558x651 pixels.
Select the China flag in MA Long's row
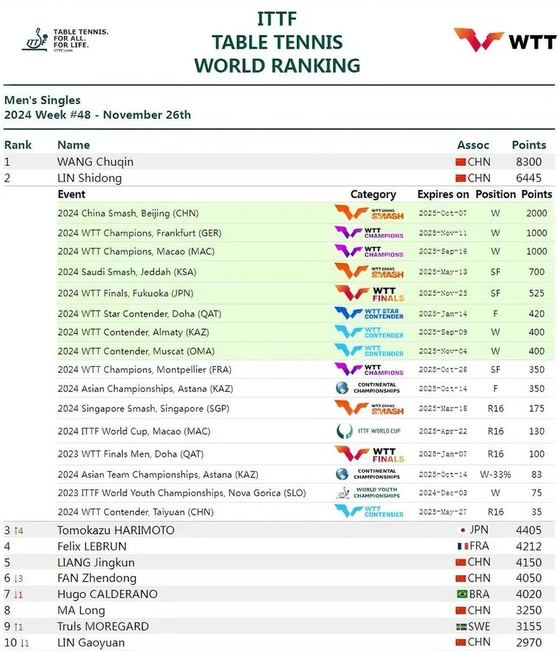click(460, 611)
